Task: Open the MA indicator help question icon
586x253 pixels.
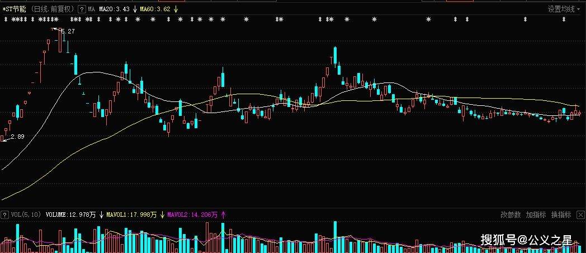Action: [82, 9]
